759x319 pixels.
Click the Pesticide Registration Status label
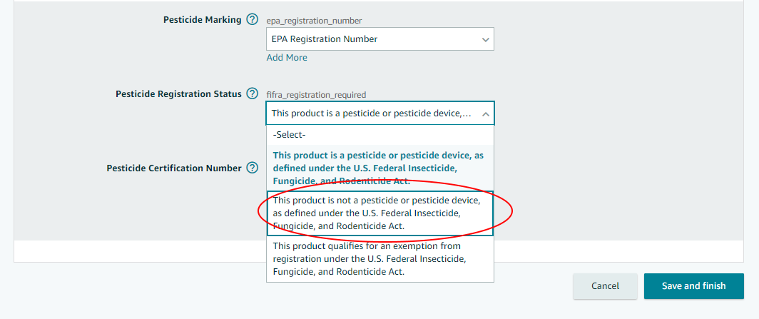pyautogui.click(x=178, y=94)
